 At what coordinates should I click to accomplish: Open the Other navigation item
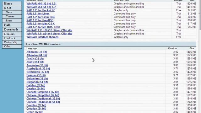point(12,46)
